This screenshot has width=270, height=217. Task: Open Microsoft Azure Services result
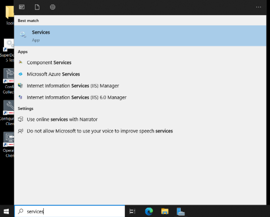coord(53,74)
